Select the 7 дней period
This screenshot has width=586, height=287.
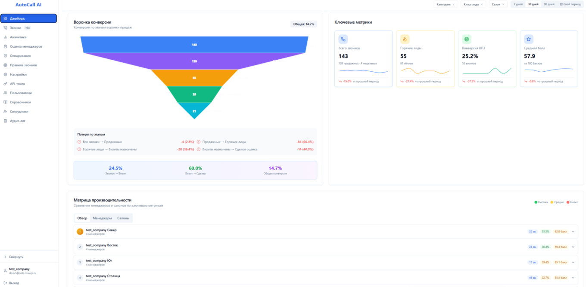[x=518, y=4]
